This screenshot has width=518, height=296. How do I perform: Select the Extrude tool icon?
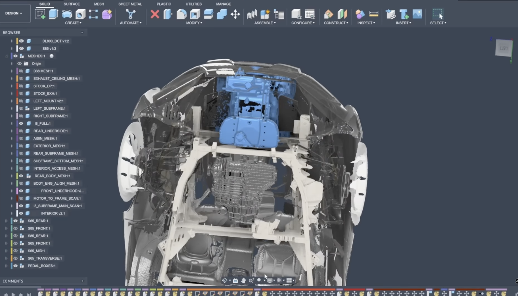[53, 14]
